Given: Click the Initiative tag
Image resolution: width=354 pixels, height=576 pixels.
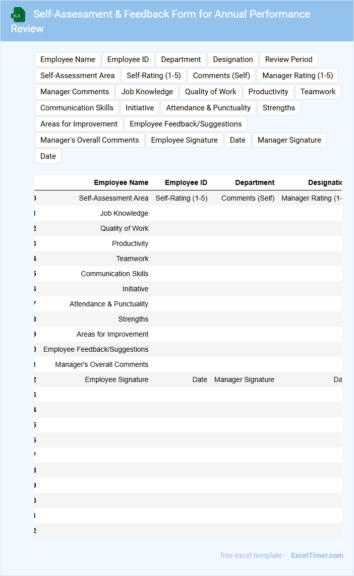Looking at the screenshot, I should pos(140,108).
